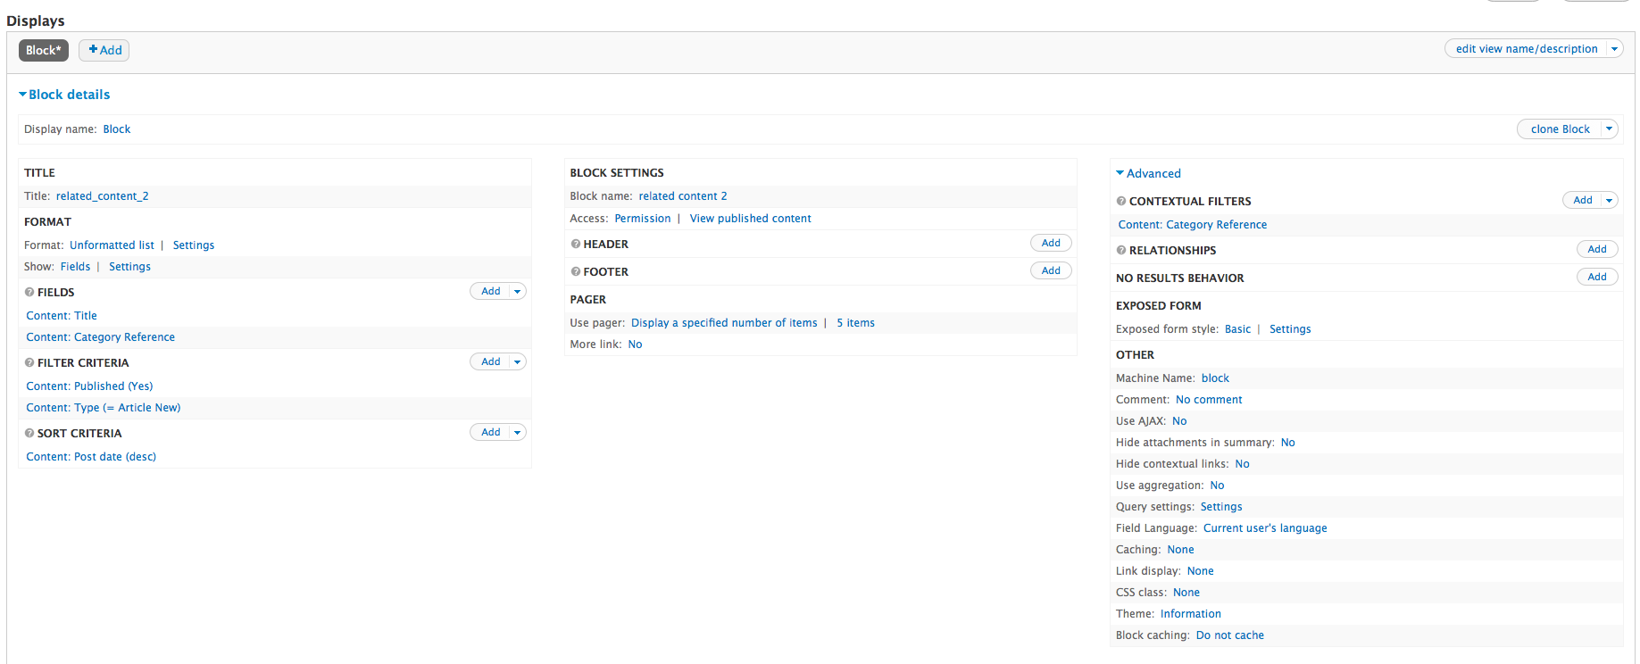
Task: Add a new filter criterion
Action: tap(490, 361)
